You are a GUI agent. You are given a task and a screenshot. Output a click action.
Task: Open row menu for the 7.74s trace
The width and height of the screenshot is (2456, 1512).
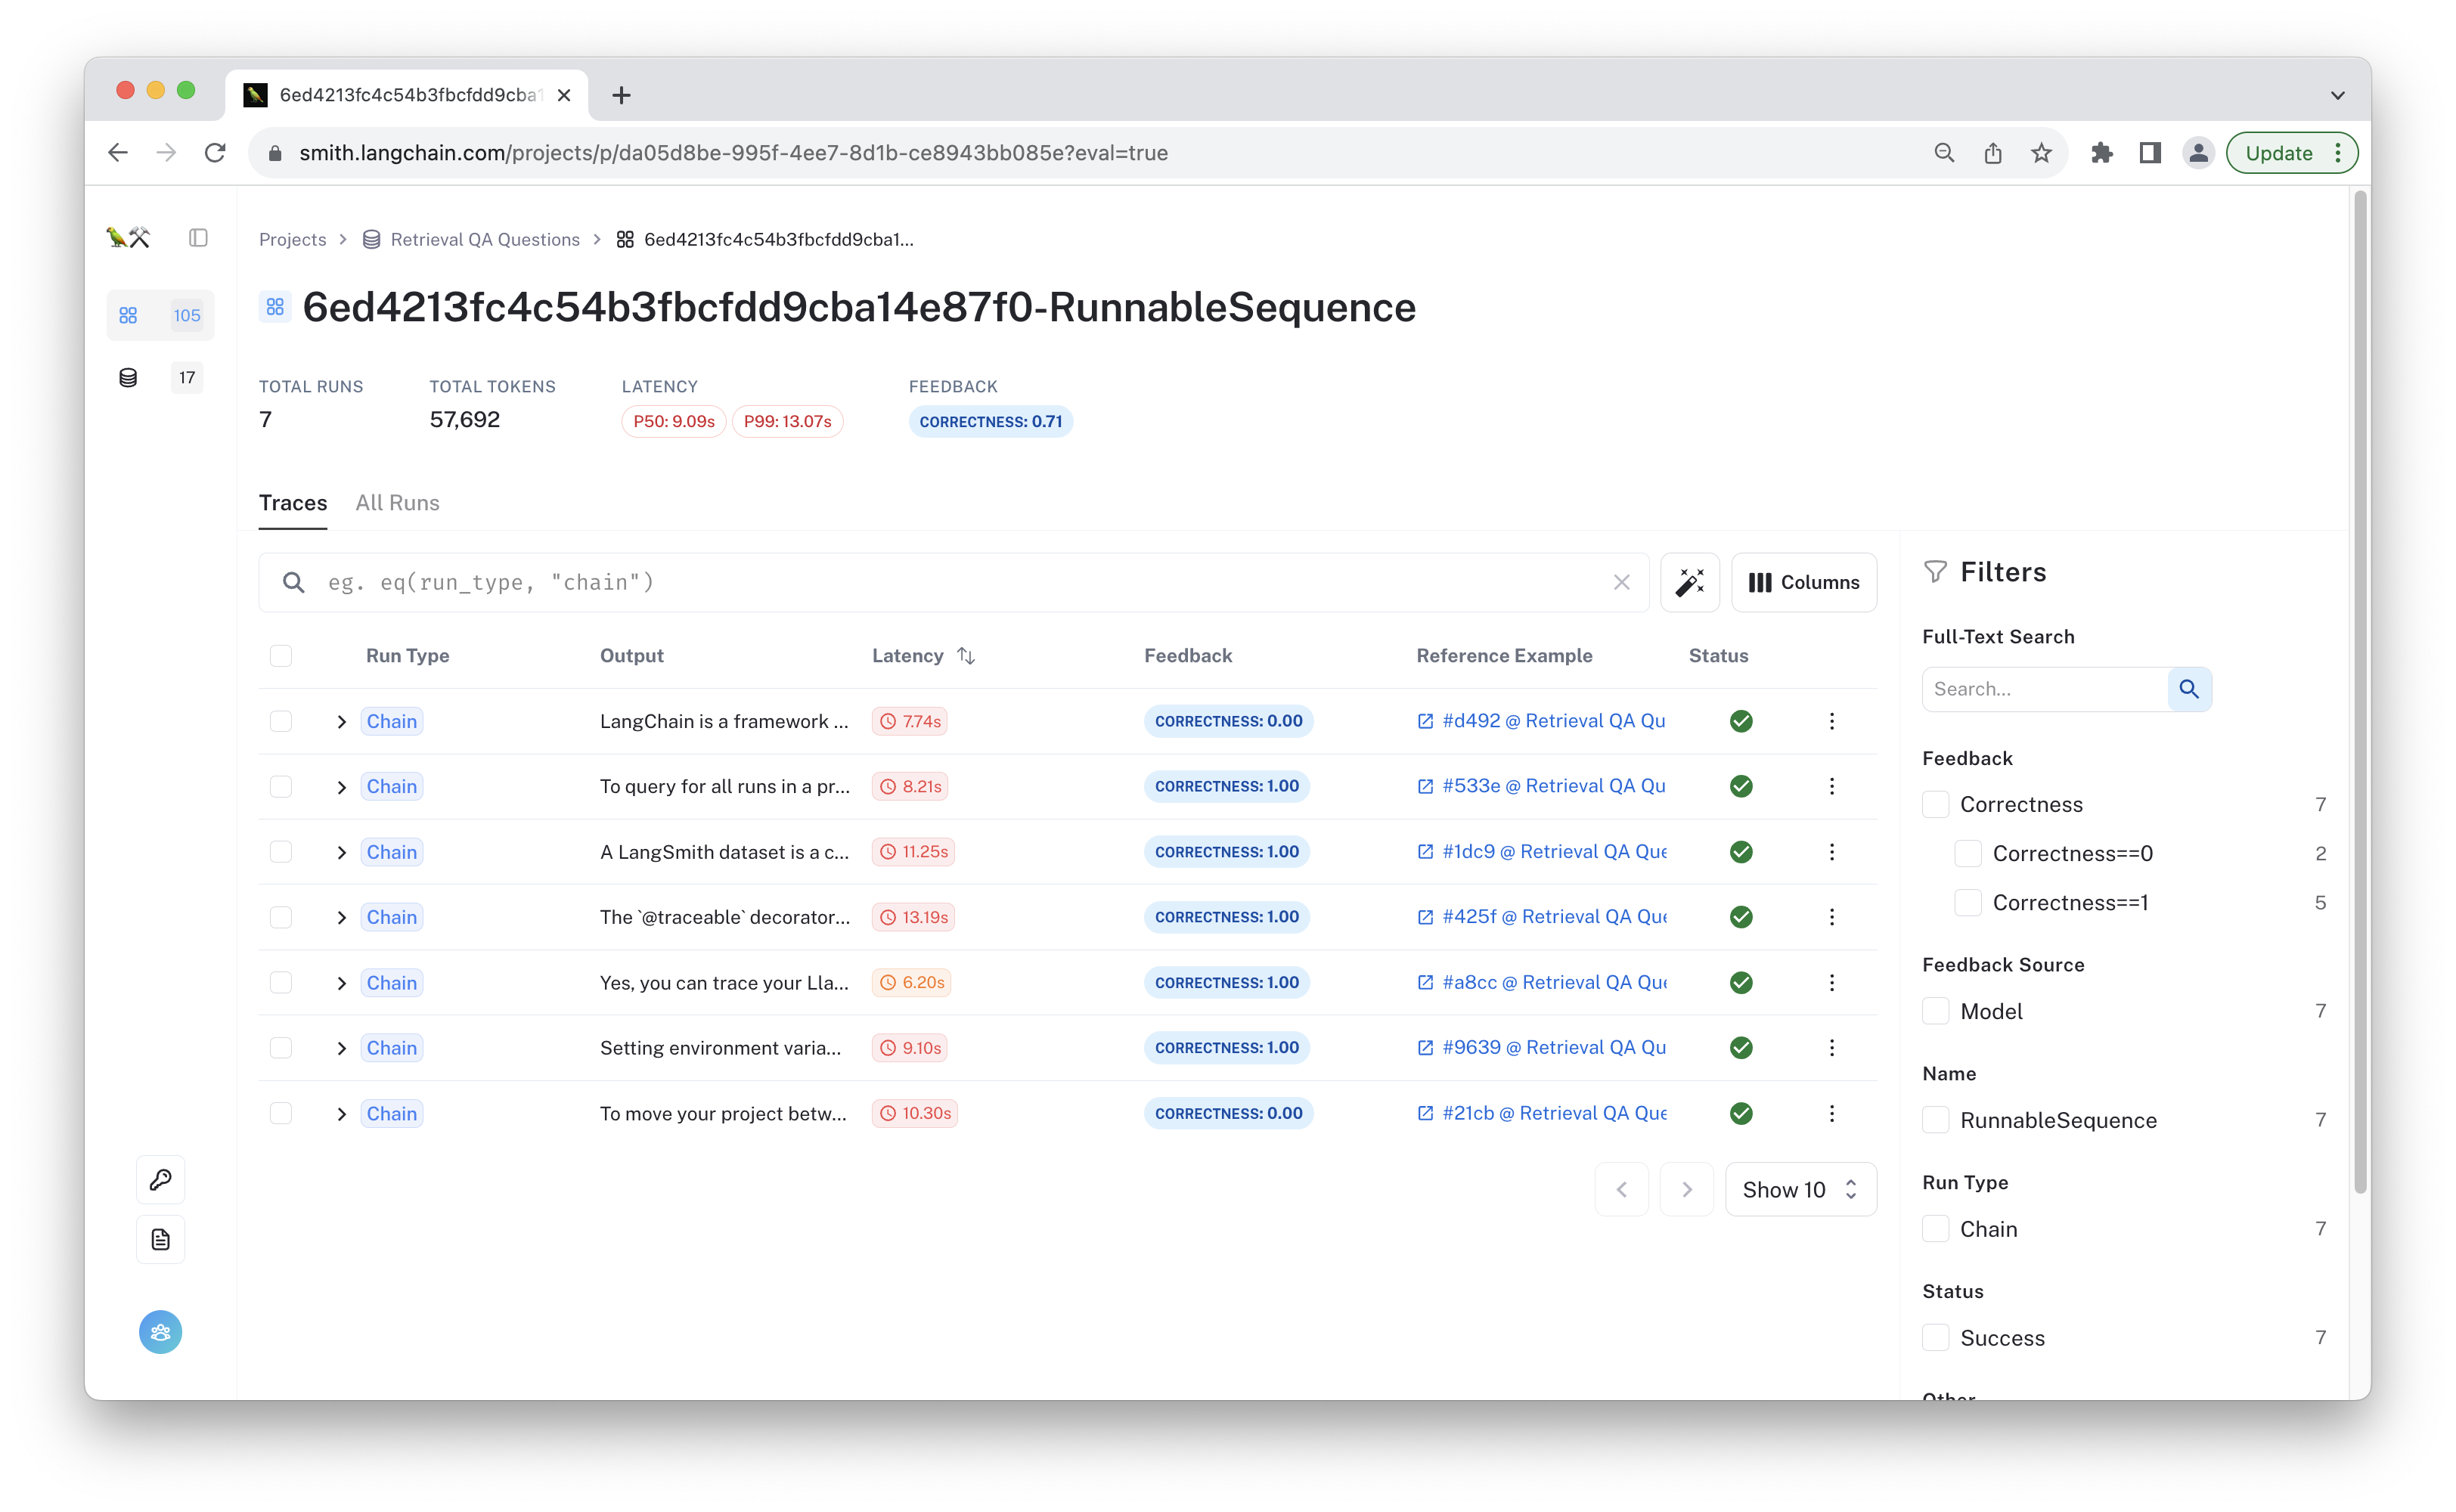coord(1832,721)
